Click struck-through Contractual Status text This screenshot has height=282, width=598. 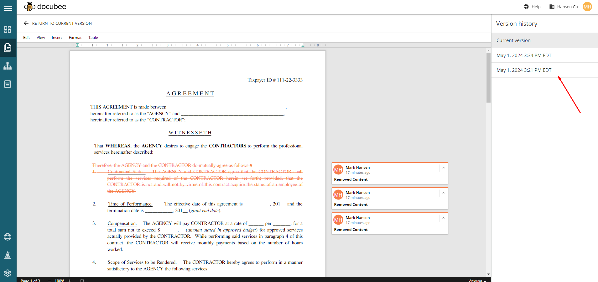coord(126,172)
